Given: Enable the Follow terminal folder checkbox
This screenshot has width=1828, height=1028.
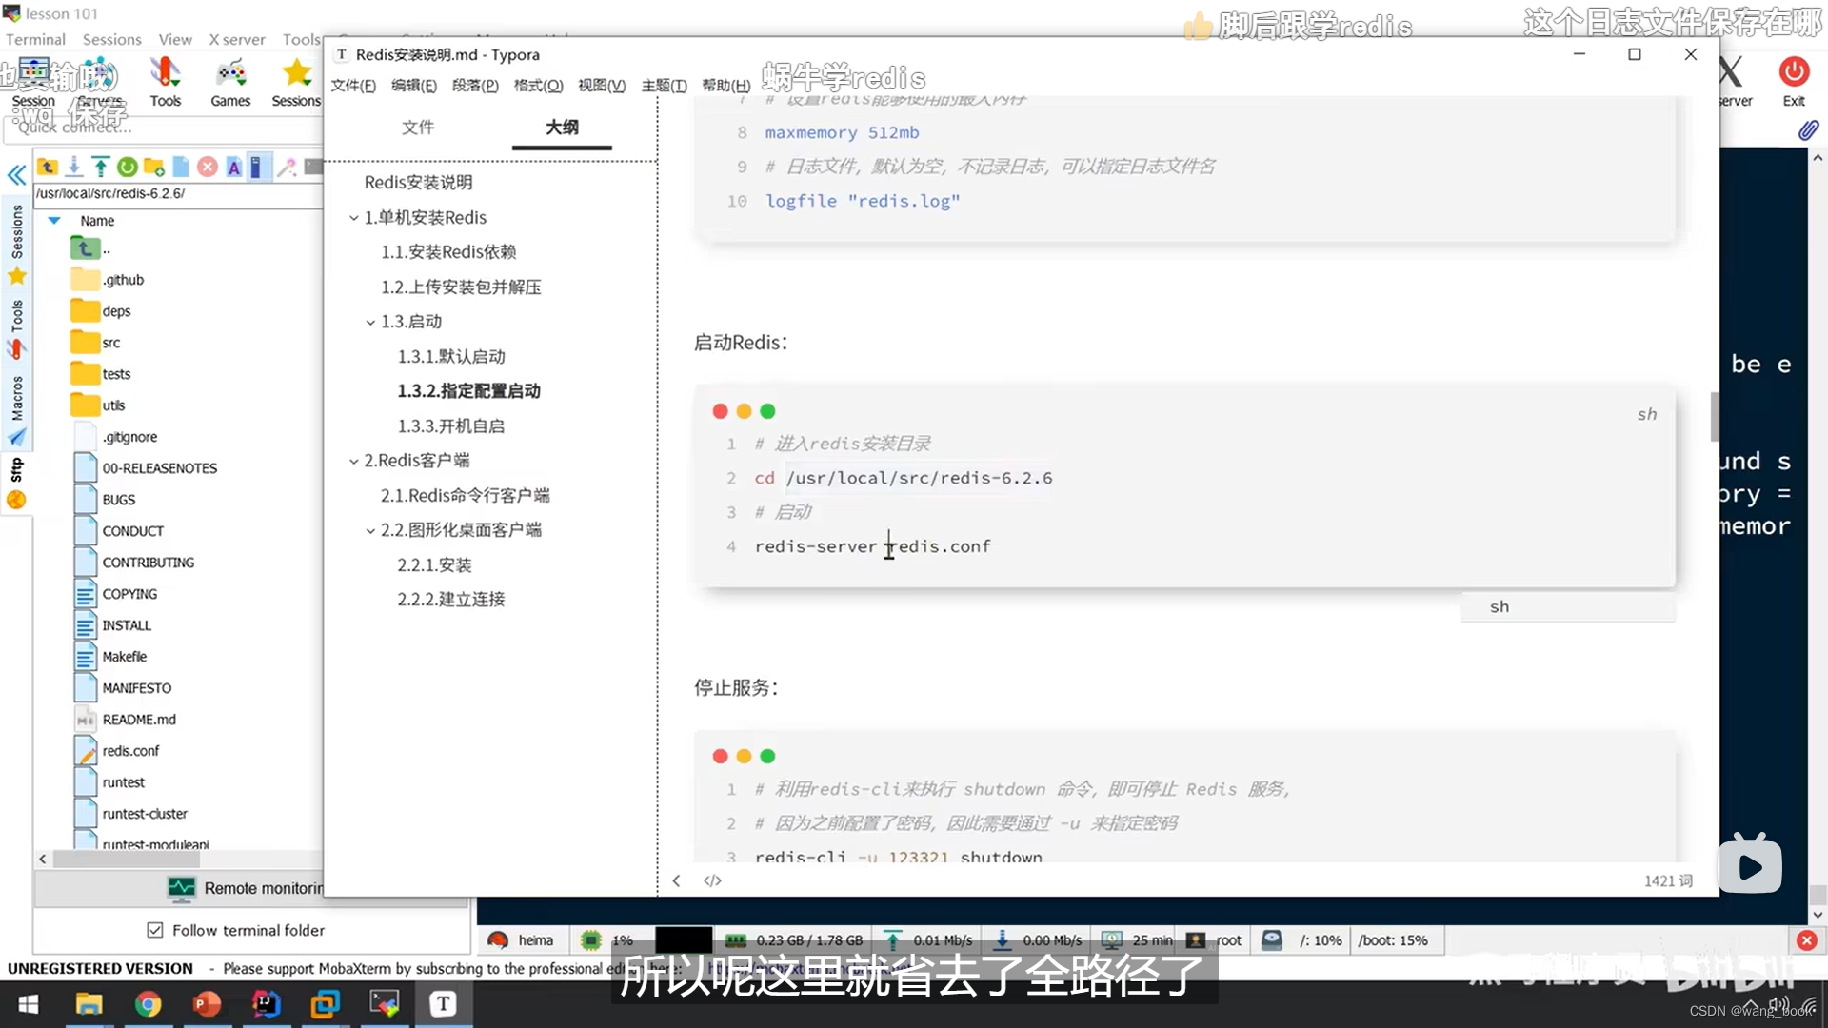Looking at the screenshot, I should 154,930.
